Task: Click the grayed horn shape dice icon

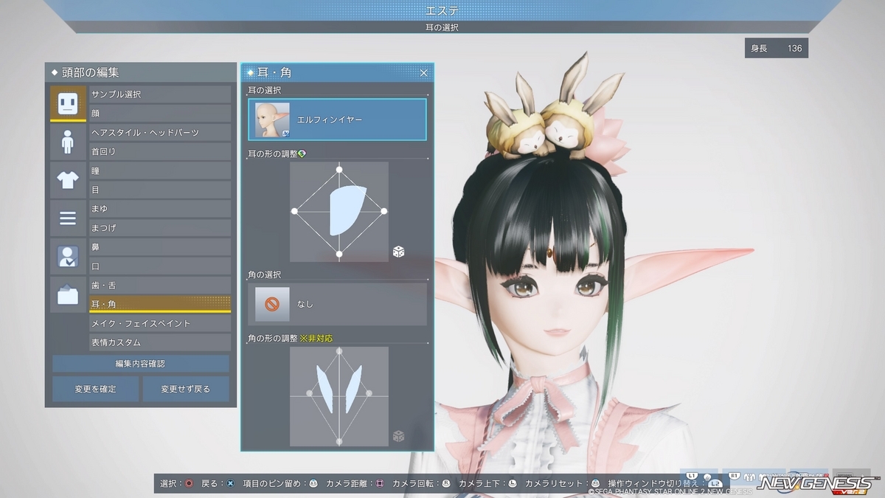Action: point(398,436)
